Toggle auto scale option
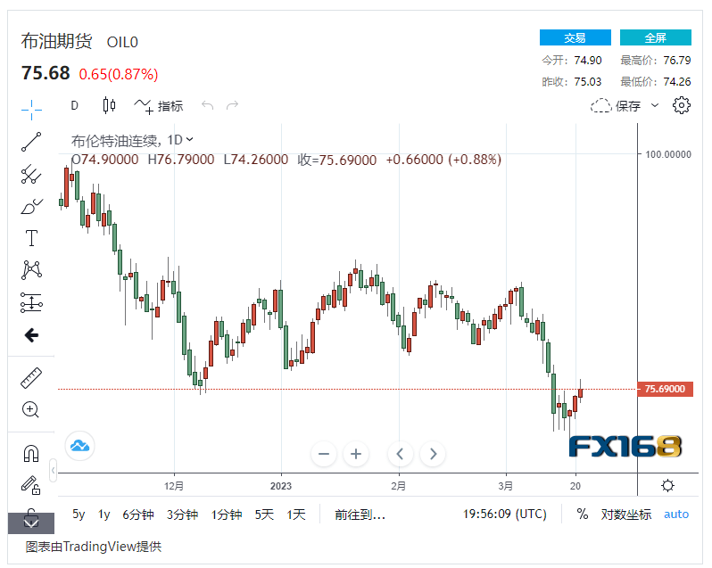 point(676,514)
